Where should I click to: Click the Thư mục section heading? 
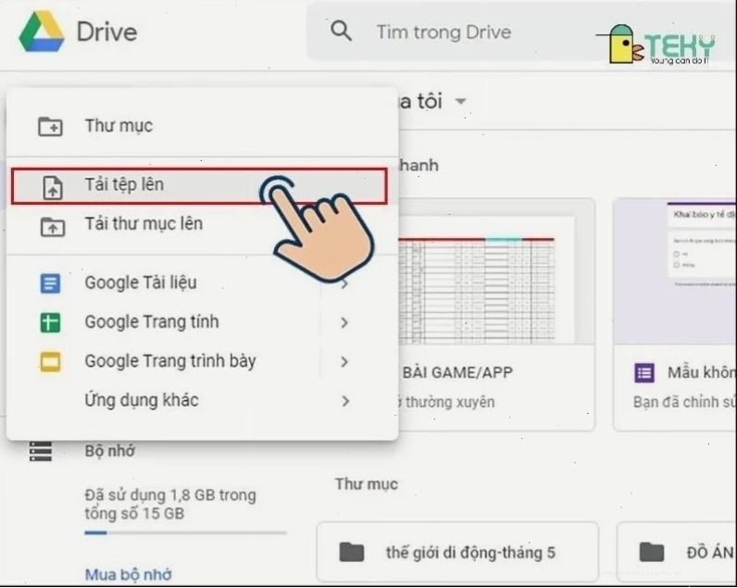click(367, 484)
